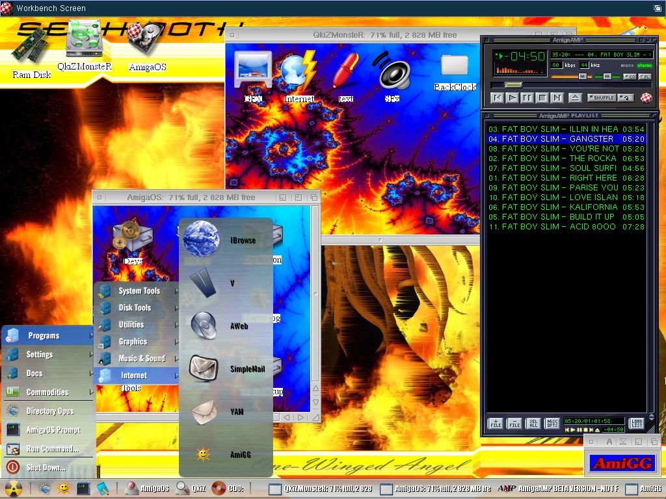Screen dimensions: 666x499
Task: Expand the Disk Tools submenu
Action: coord(137,307)
